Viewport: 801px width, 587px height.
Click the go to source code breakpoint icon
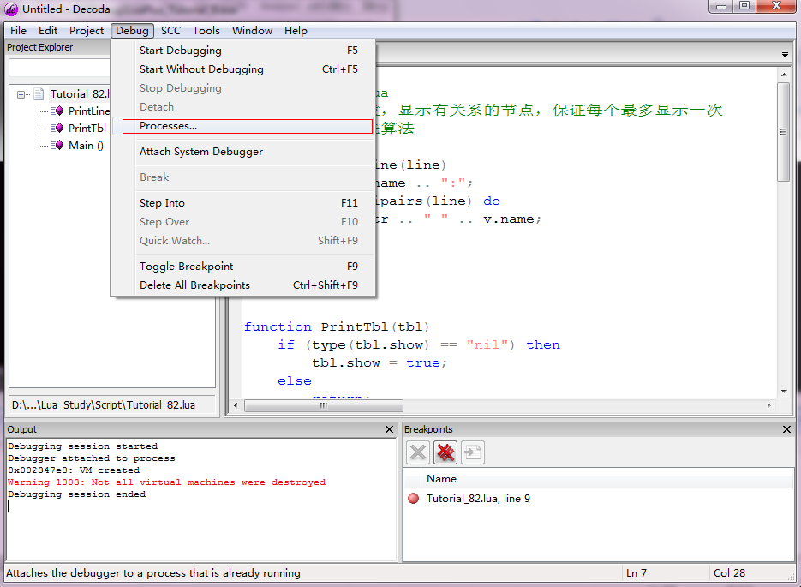(x=473, y=452)
